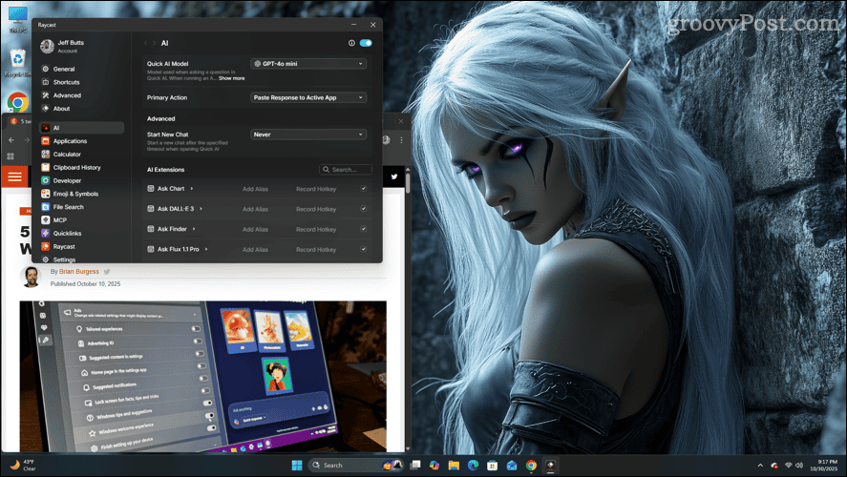This screenshot has width=847, height=477.
Task: Expand the Ask DALL-E 3 chevron
Action: pyautogui.click(x=201, y=208)
